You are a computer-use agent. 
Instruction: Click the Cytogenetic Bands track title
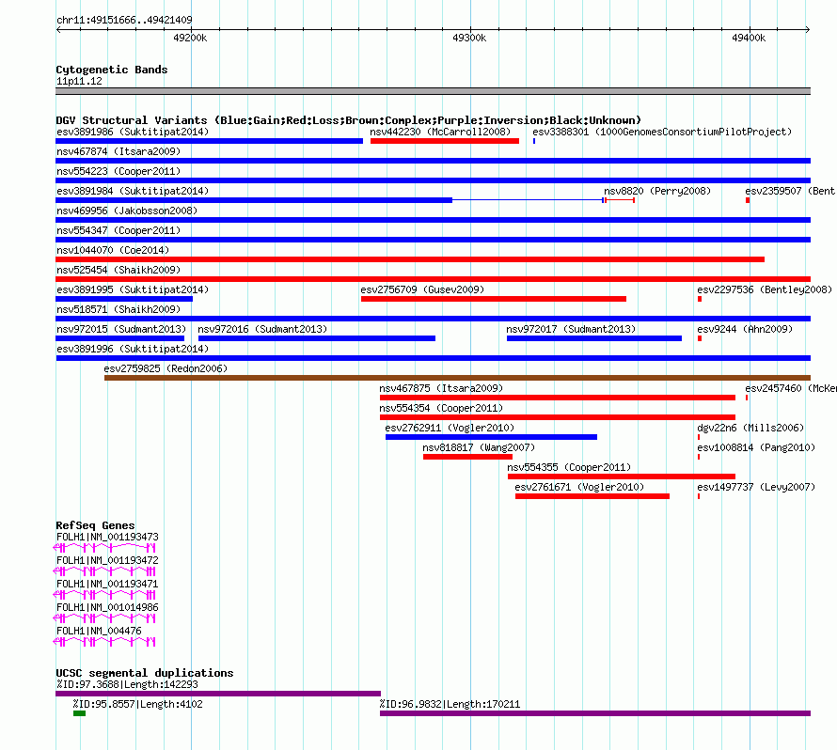[x=112, y=70]
